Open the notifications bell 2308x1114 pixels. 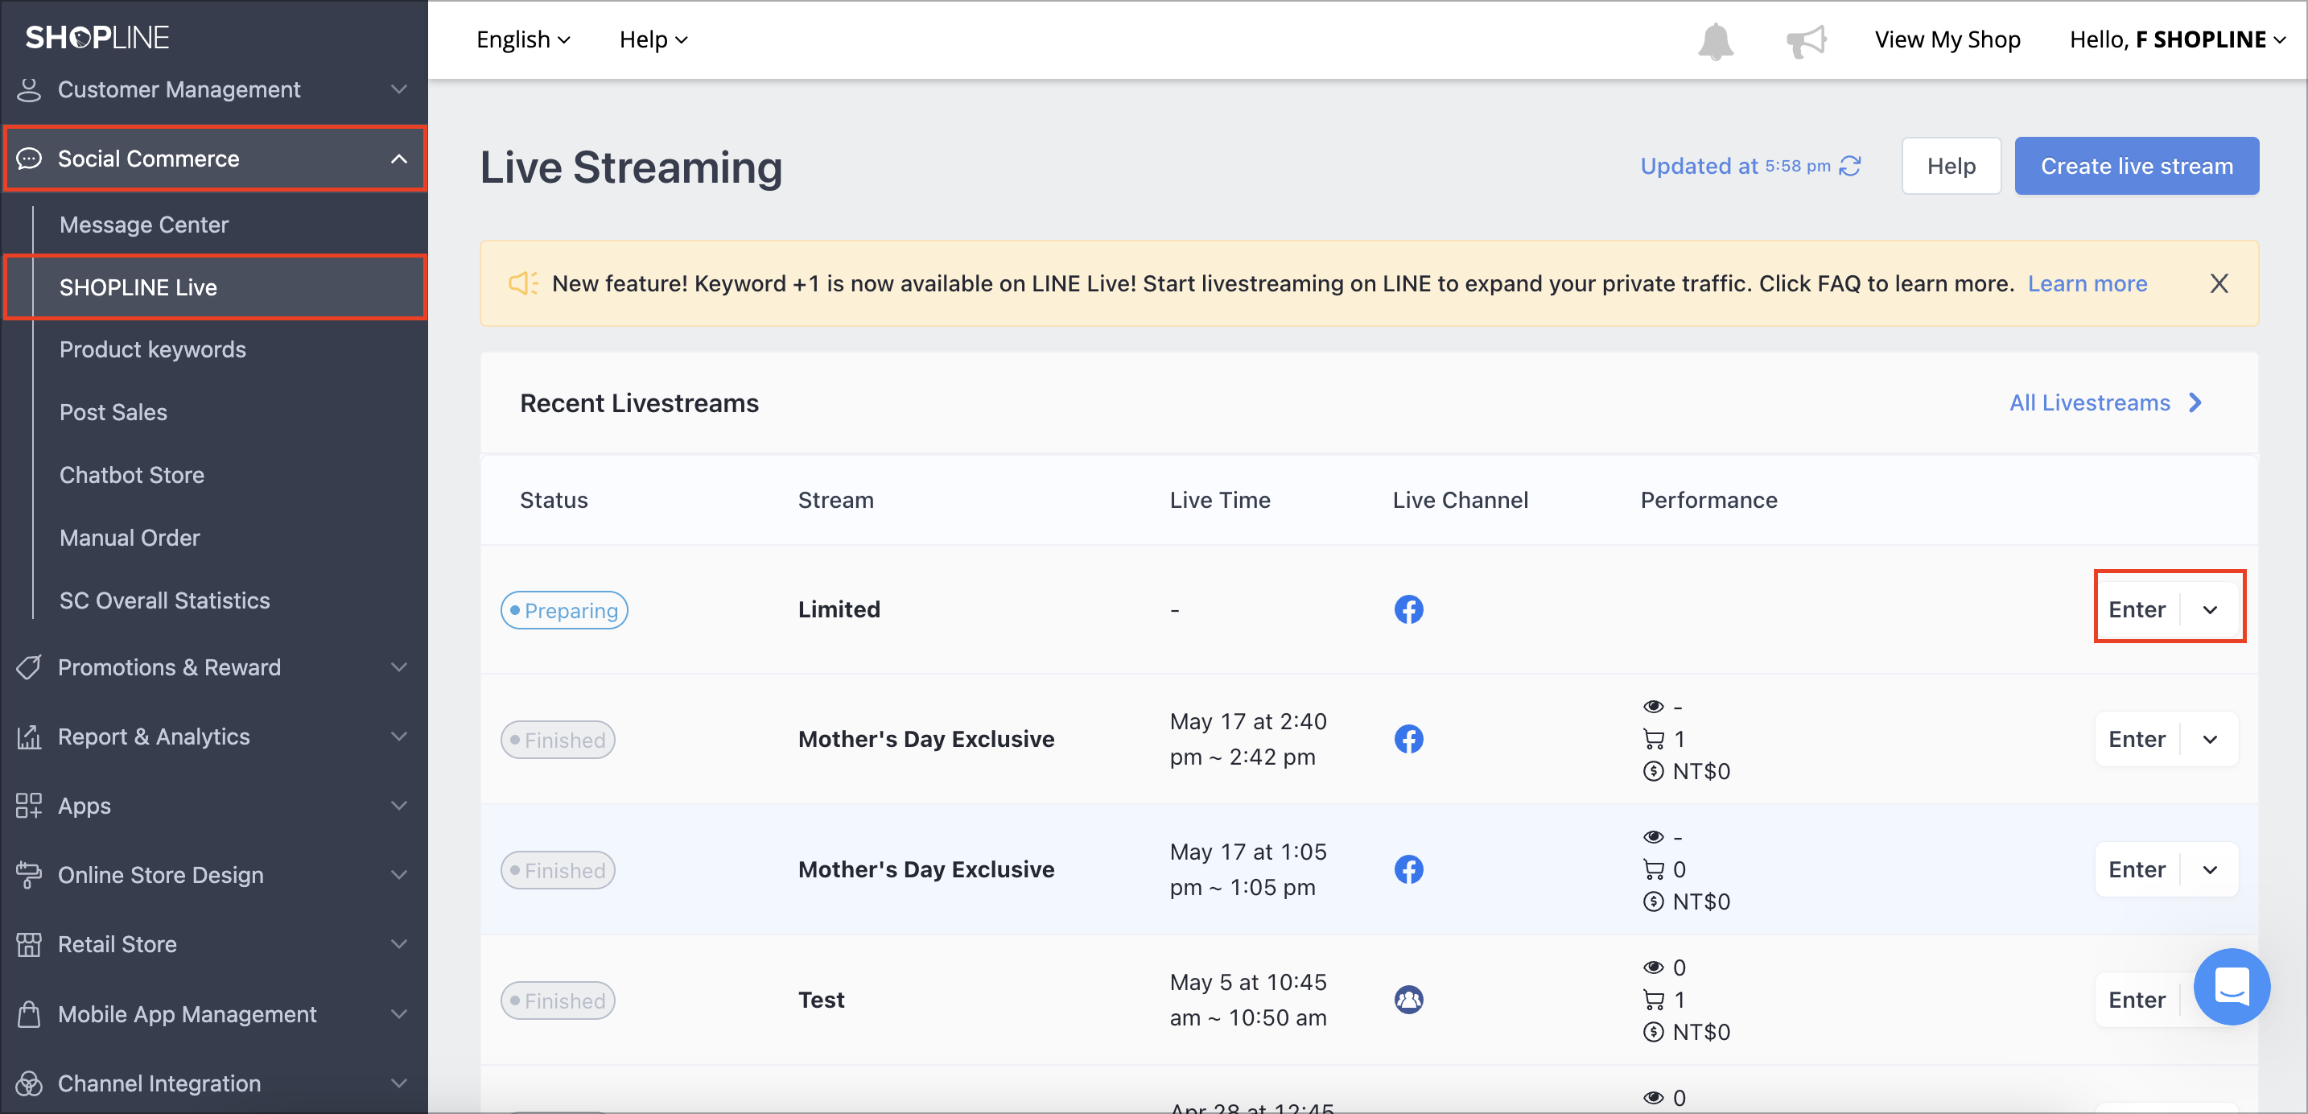(1715, 40)
